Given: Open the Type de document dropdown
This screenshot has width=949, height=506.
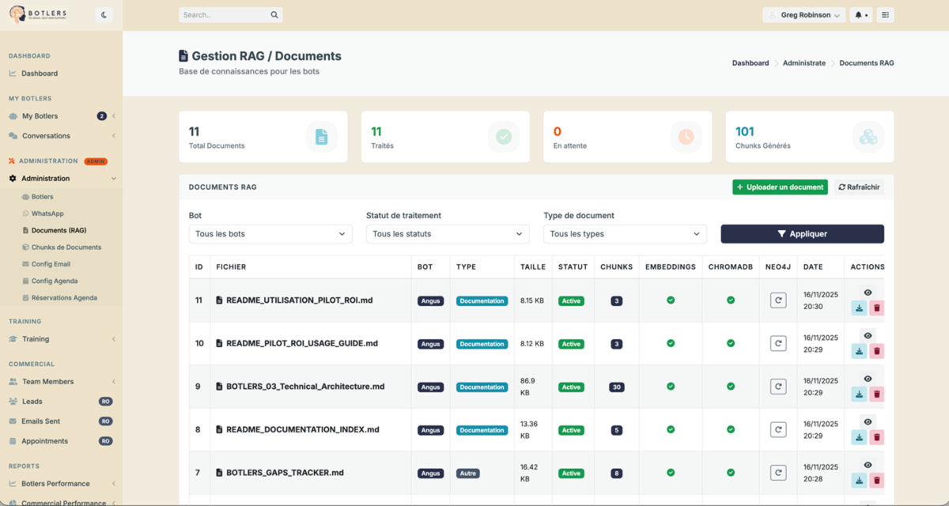Looking at the screenshot, I should (x=624, y=234).
